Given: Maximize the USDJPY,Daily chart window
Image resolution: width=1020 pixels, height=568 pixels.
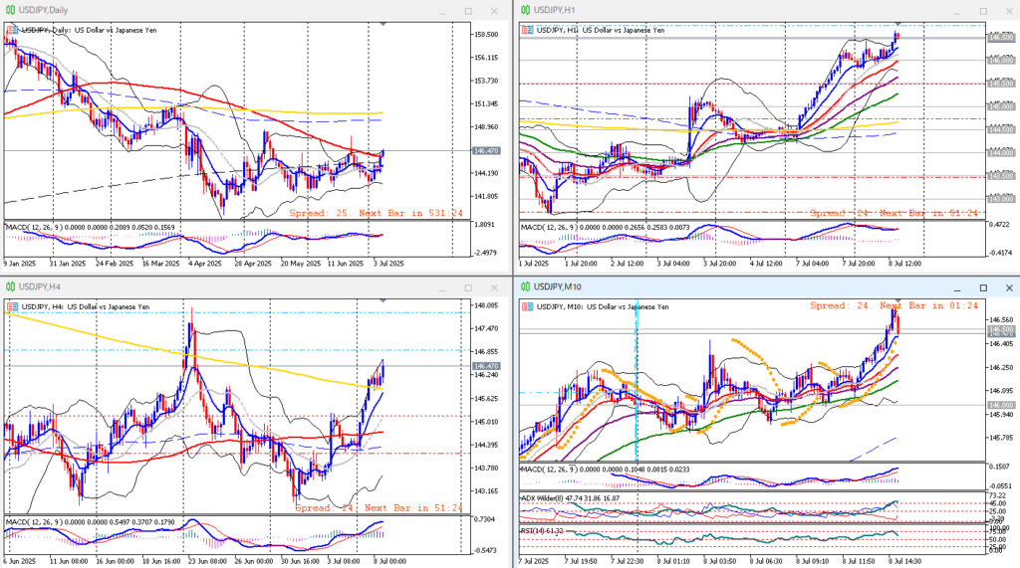Looking at the screenshot, I should click(x=468, y=11).
